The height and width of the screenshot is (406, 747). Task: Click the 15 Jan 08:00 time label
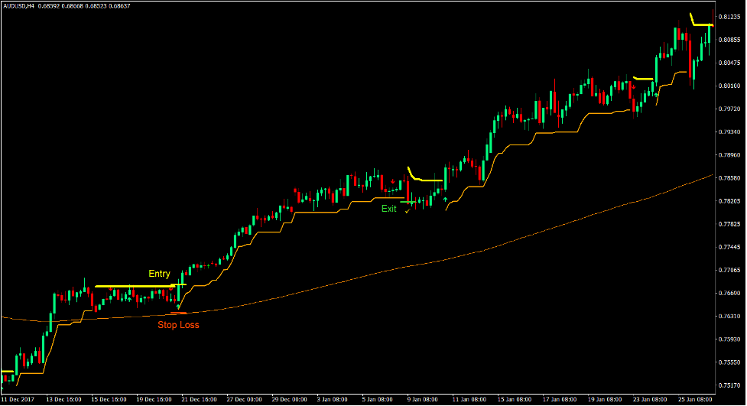(515, 400)
